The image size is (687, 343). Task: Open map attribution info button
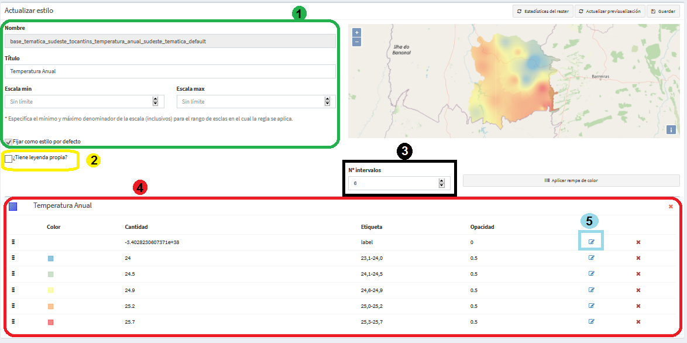point(671,129)
